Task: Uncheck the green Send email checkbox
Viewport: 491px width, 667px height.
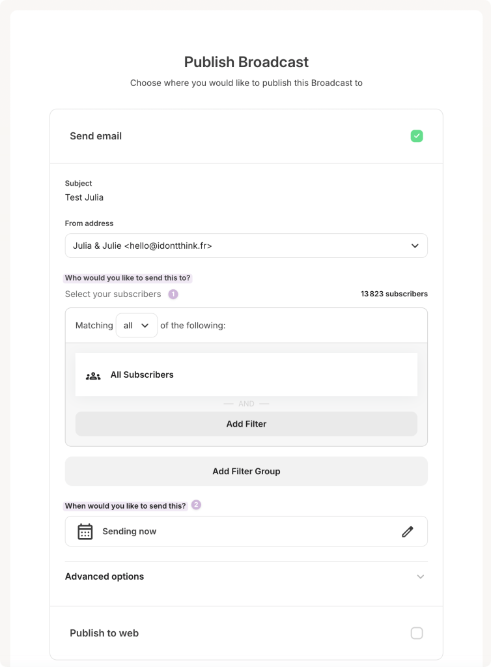Action: click(x=417, y=136)
